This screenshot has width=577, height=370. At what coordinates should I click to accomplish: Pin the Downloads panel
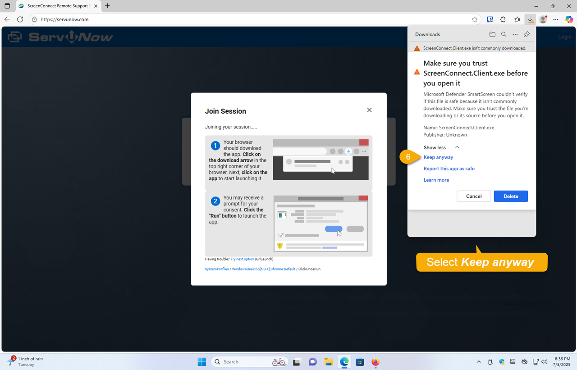click(x=527, y=34)
